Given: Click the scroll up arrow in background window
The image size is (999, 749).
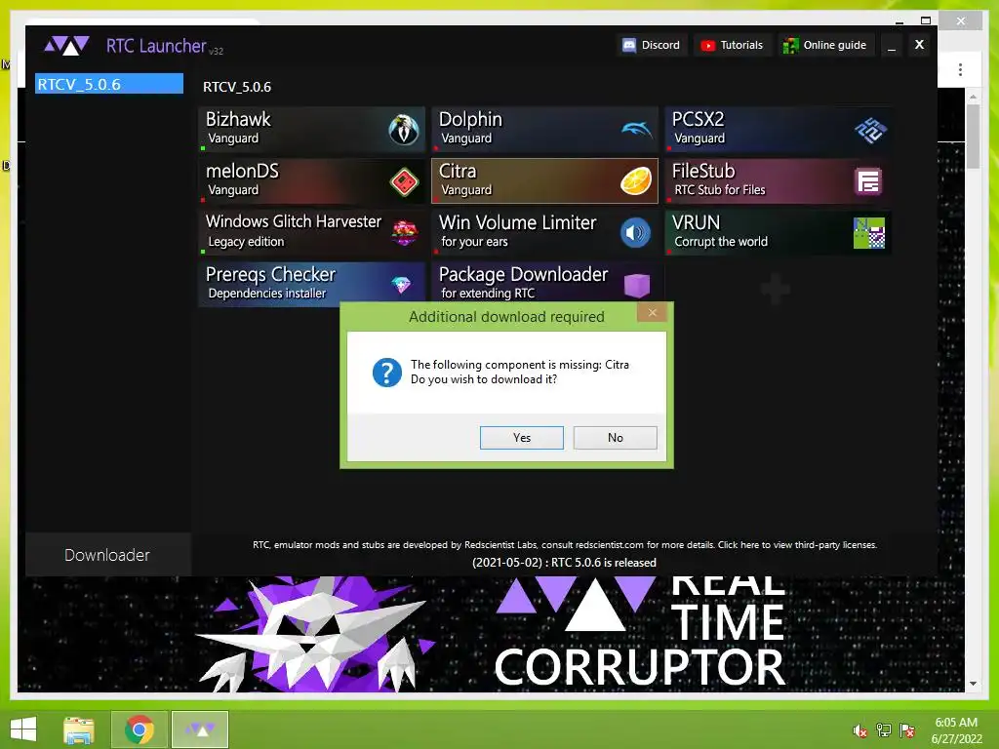Looking at the screenshot, I should 973,97.
